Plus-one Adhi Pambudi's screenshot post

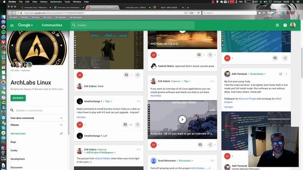point(227,156)
